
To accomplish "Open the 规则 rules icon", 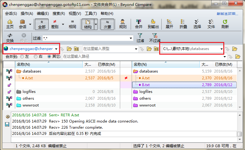I will tap(123, 24).
